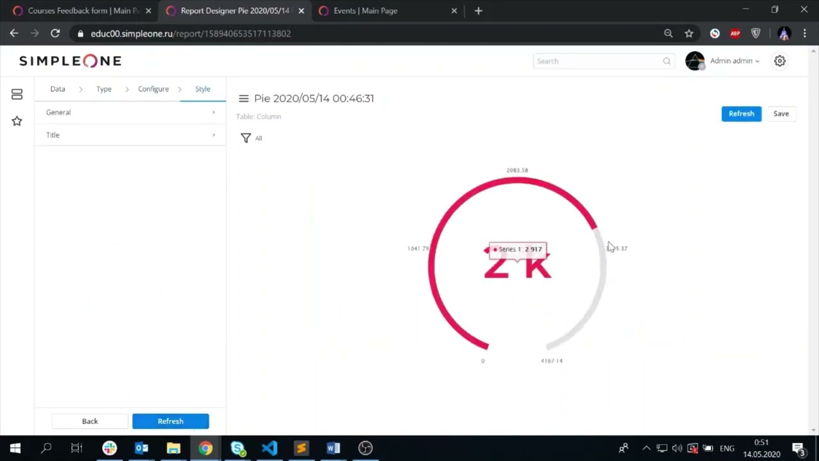Open Windows search from taskbar
The height and width of the screenshot is (461, 819).
coord(46,448)
